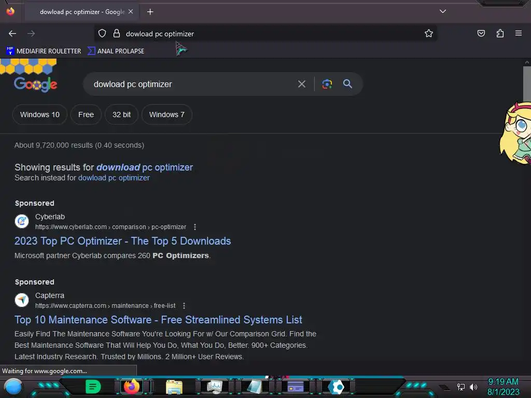Image resolution: width=531 pixels, height=398 pixels.
Task: Click the forward navigation arrow
Action: (31, 34)
